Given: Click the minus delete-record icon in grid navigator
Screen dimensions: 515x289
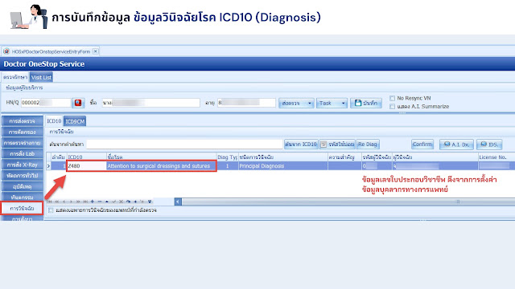Looking at the screenshot, I should pyautogui.click(x=100, y=201).
